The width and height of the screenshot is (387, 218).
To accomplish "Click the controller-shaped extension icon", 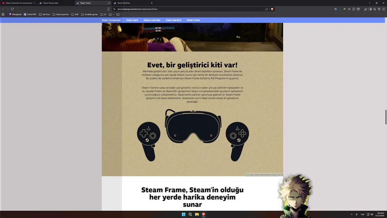I will (x=349, y=9).
